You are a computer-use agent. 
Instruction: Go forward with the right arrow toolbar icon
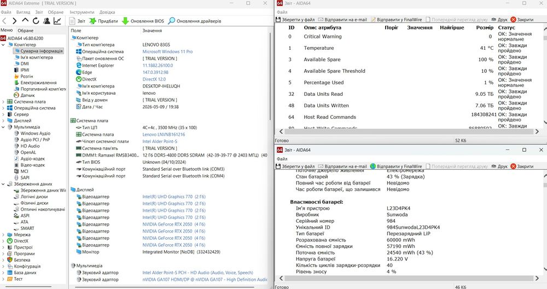tap(15, 21)
